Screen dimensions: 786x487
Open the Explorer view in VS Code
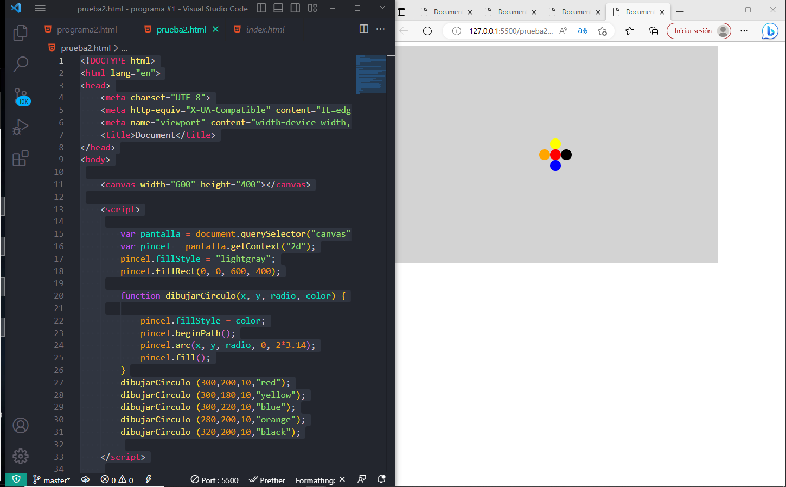click(x=21, y=33)
